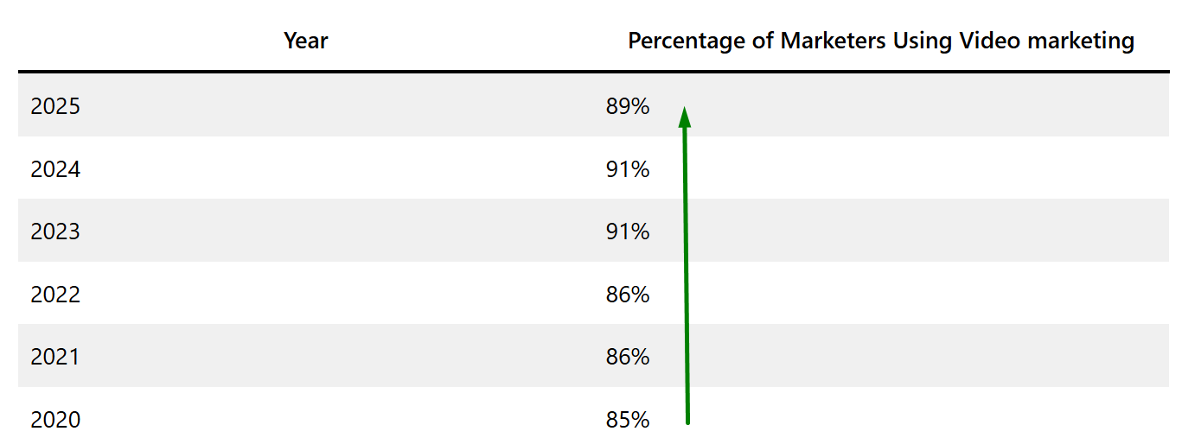1182x444 pixels.
Task: Click the 91% value in the 2023 row
Action: [628, 232]
